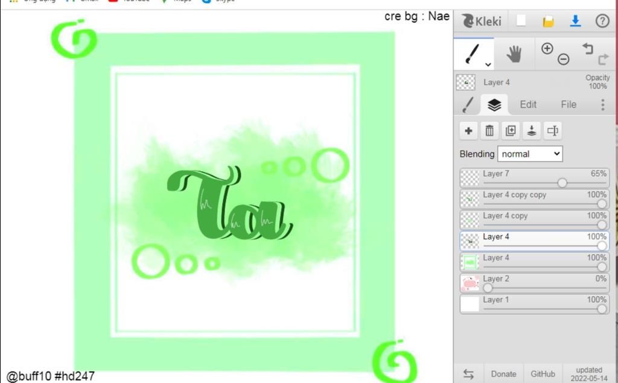Switch to the layers tab

point(494,105)
